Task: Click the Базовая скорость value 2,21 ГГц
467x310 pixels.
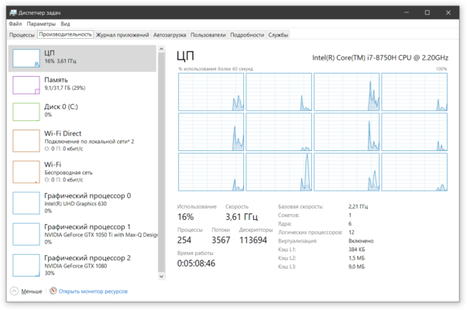Action: pyautogui.click(x=359, y=206)
